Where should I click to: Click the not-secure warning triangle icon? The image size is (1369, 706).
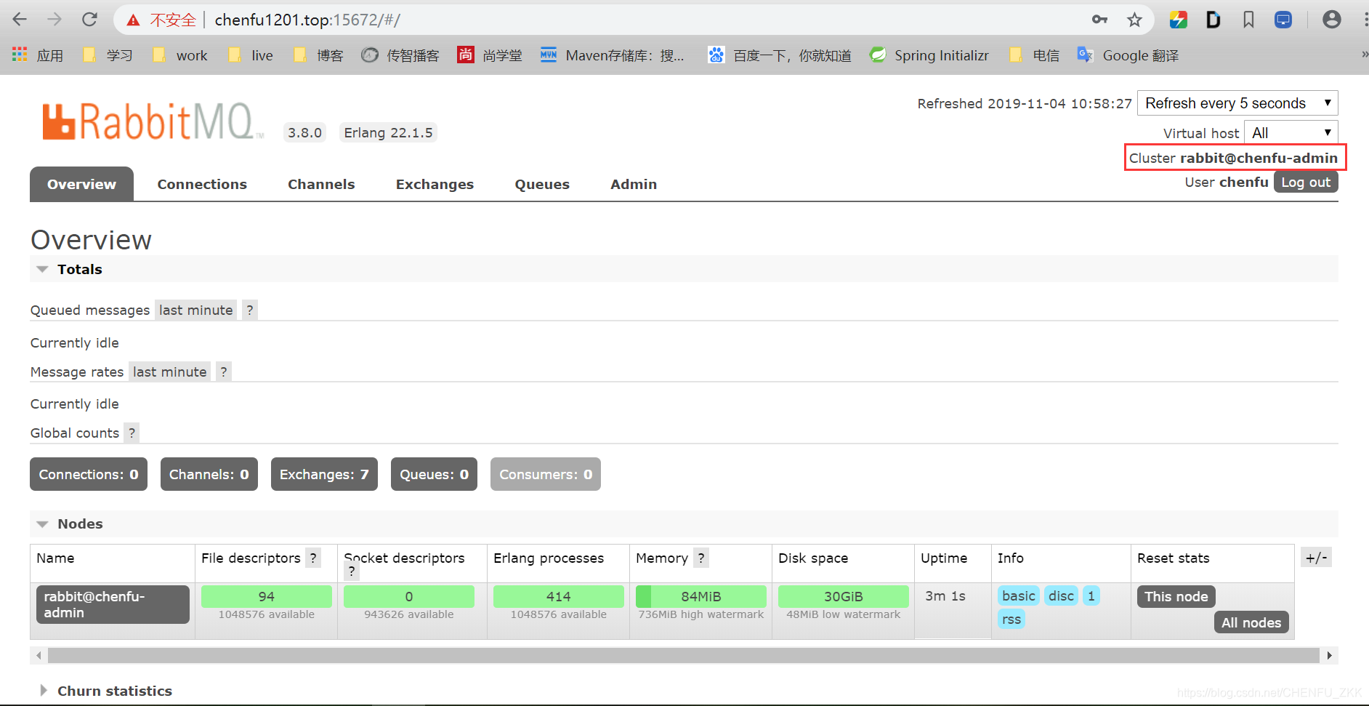(x=133, y=20)
